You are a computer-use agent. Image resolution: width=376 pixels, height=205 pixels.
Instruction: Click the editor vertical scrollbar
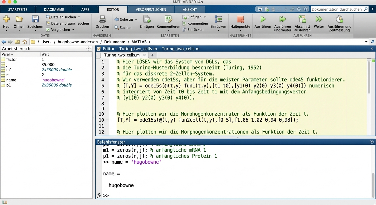coord(369,77)
